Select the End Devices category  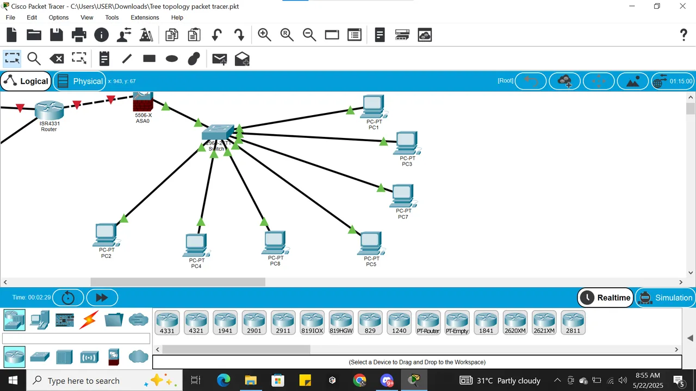(x=40, y=320)
